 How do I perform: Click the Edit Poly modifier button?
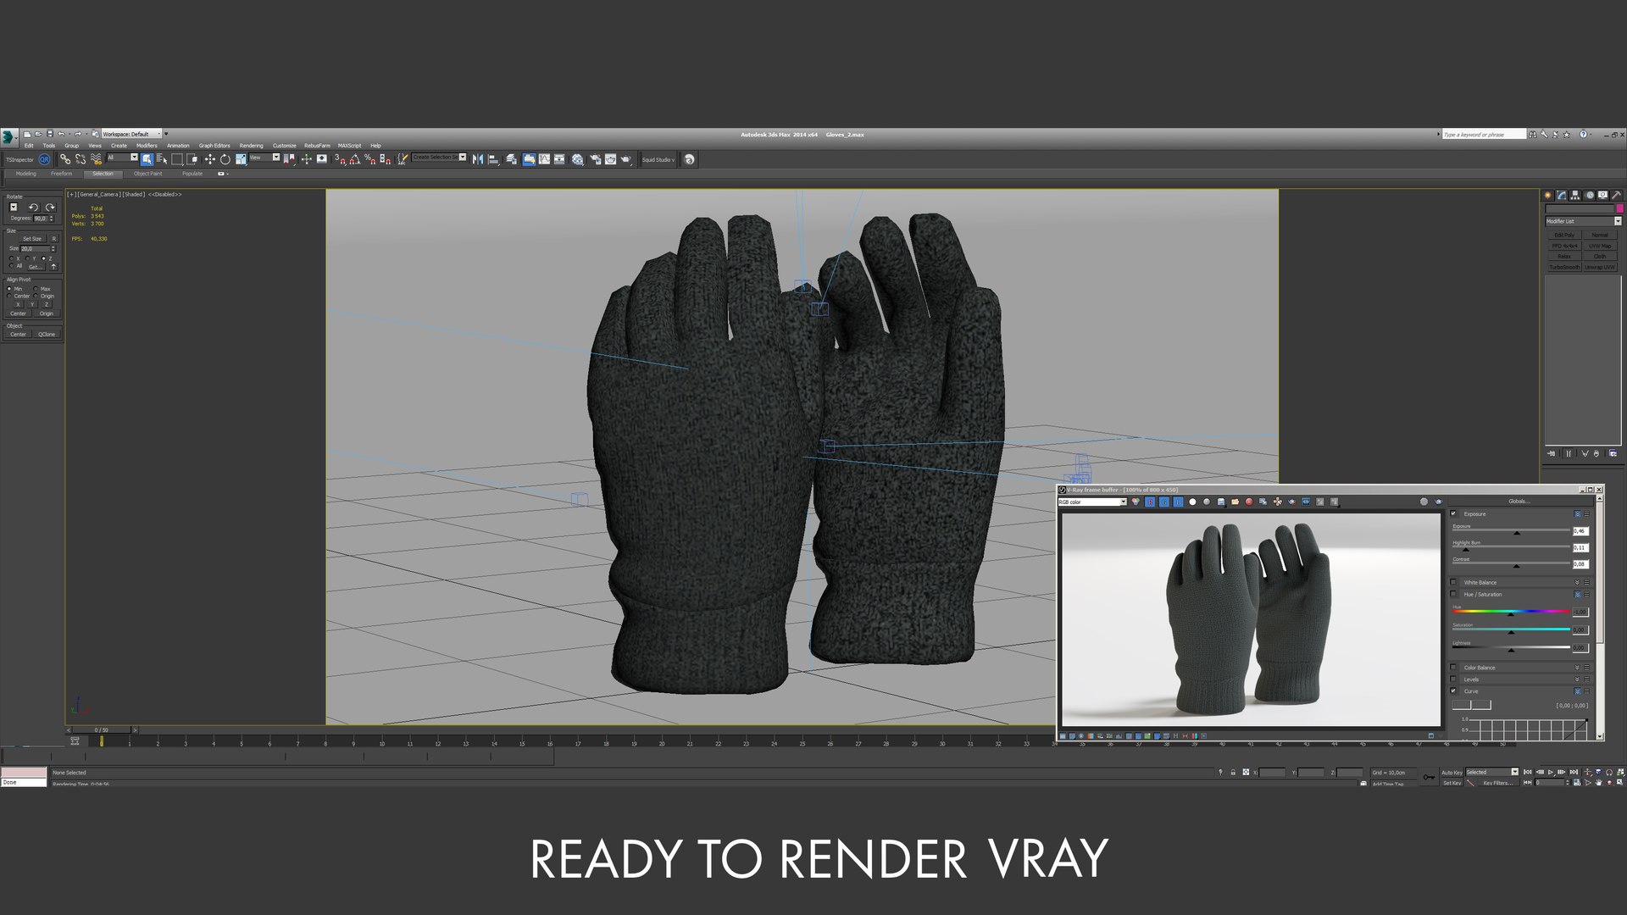1564,235
